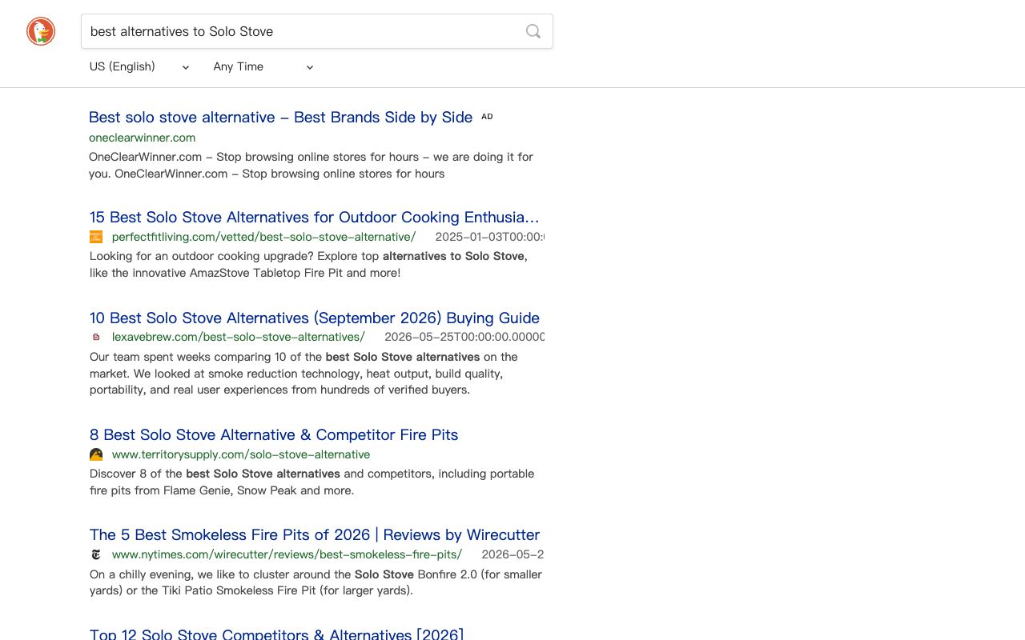Click the 2025-01-03 result date
Image resolution: width=1025 pixels, height=640 pixels.
[x=490, y=237]
